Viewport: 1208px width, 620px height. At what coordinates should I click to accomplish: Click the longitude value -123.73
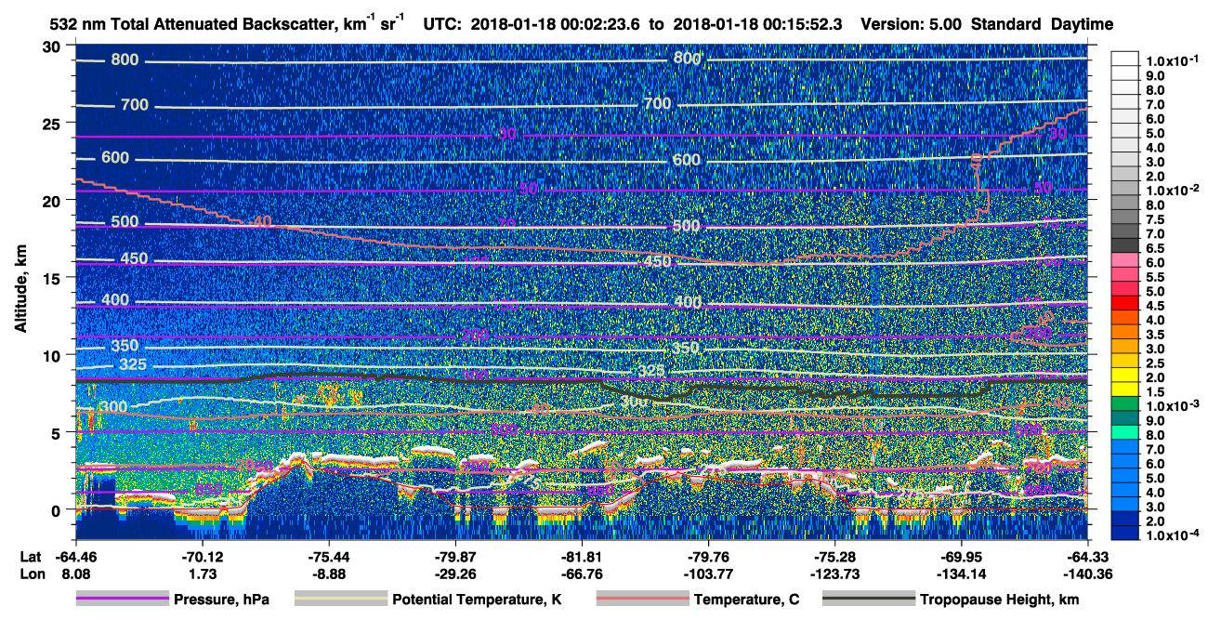835,574
